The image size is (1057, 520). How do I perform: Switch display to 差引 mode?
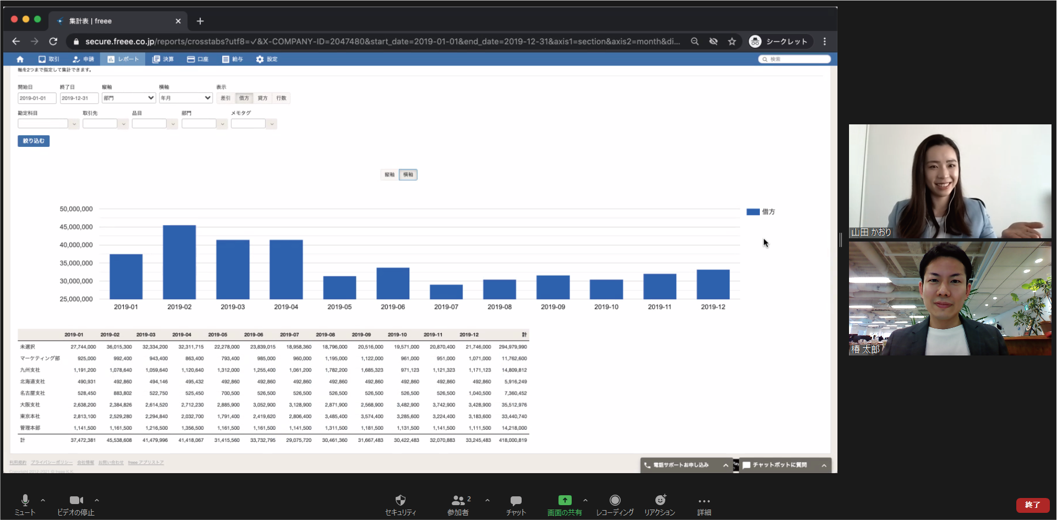point(226,98)
